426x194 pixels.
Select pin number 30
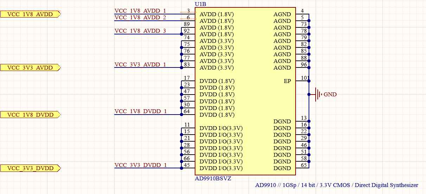tap(187, 104)
